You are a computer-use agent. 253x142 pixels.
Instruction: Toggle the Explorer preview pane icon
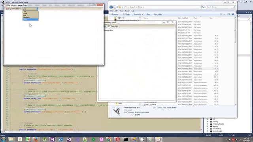[228, 14]
